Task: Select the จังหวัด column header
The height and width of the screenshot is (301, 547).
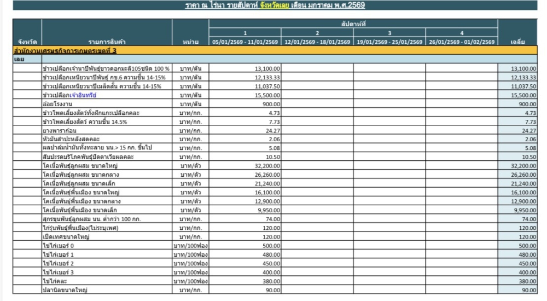Action: [x=27, y=42]
